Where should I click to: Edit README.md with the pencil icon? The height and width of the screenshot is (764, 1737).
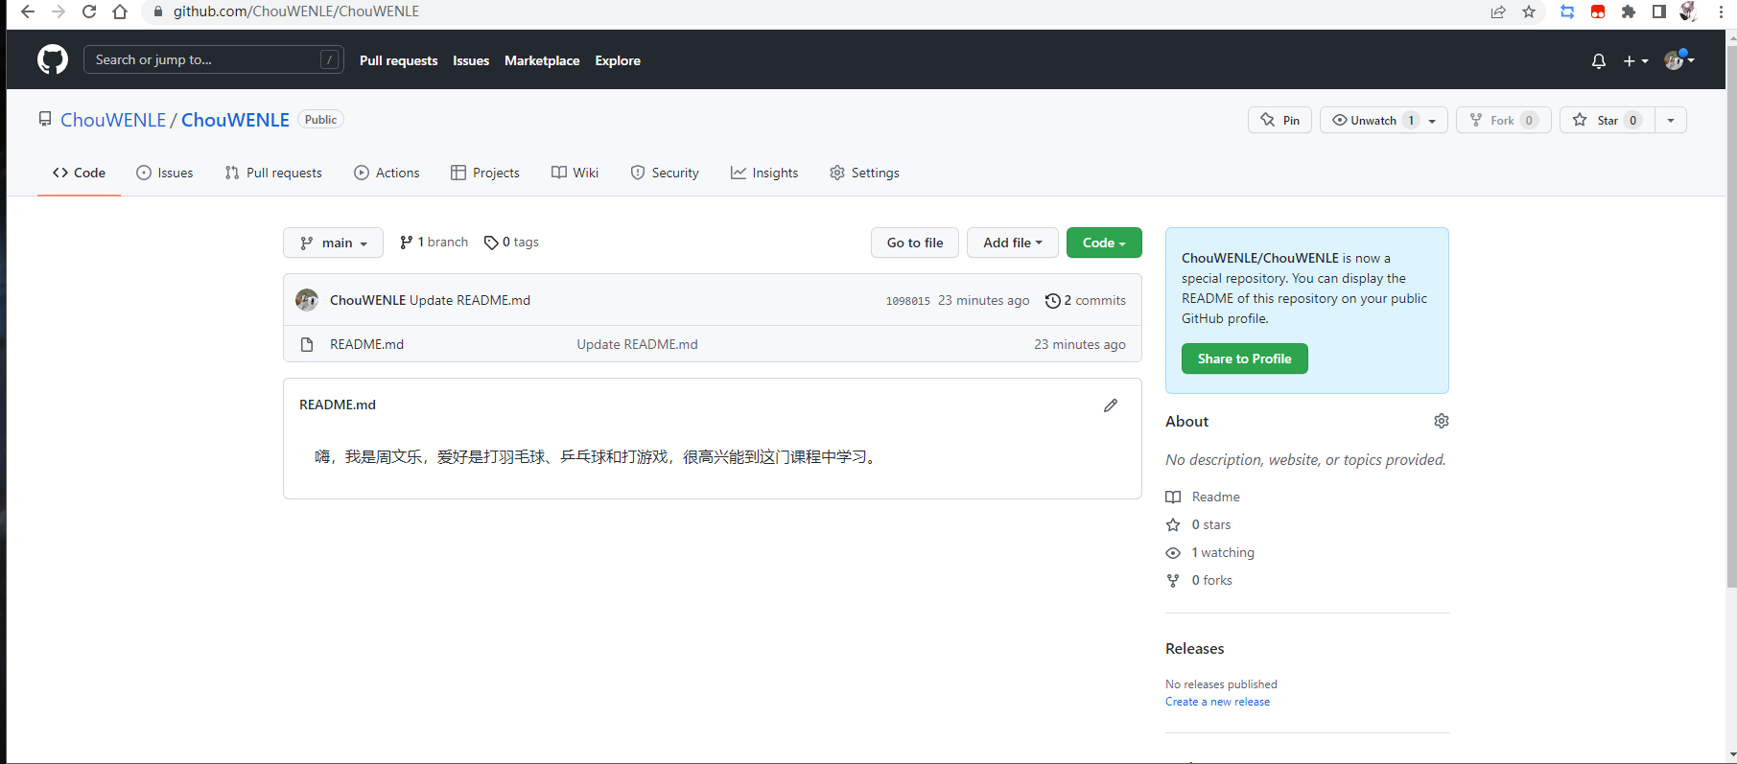click(x=1111, y=405)
